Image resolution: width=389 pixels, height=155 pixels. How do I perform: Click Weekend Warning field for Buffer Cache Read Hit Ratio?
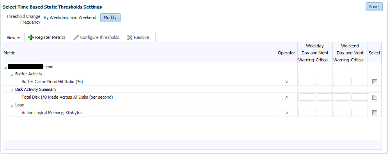342,82
